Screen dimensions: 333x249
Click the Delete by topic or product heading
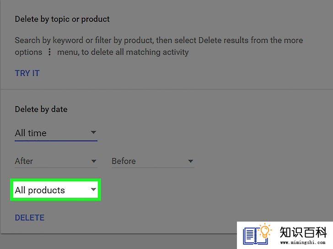coord(62,19)
